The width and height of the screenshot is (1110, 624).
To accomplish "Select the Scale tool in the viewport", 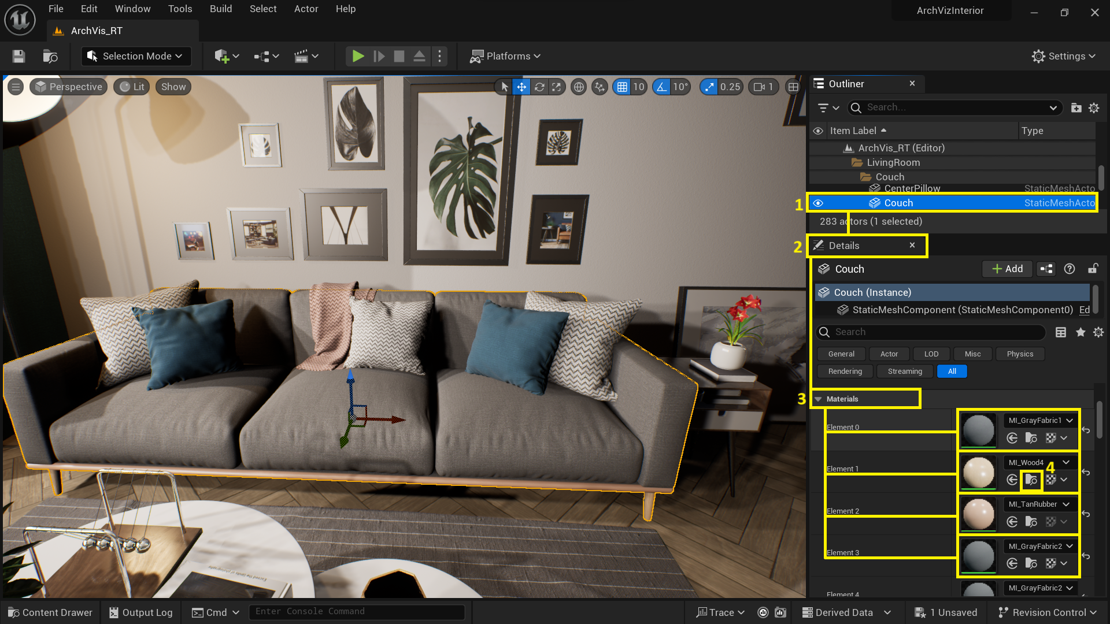I will 557,87.
